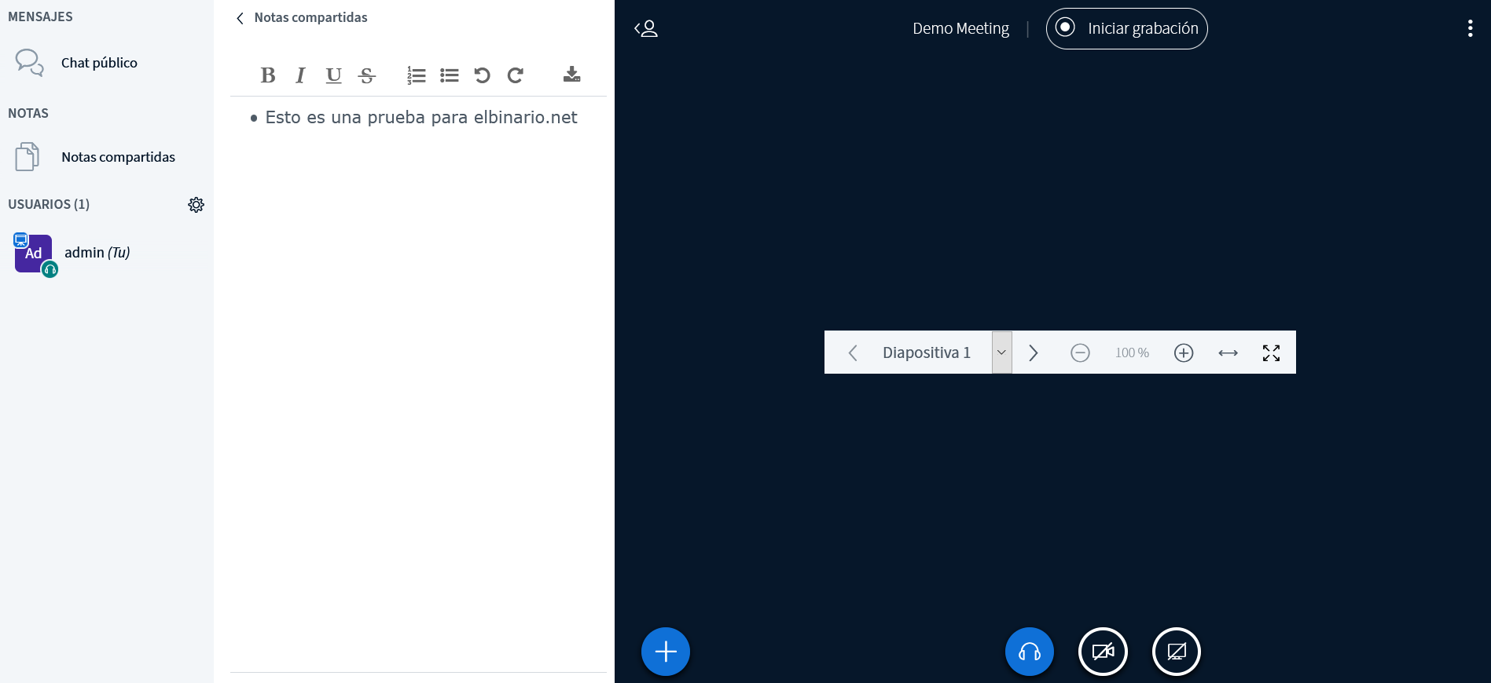
Task: Click Iniciar grabación button
Action: (x=1126, y=28)
